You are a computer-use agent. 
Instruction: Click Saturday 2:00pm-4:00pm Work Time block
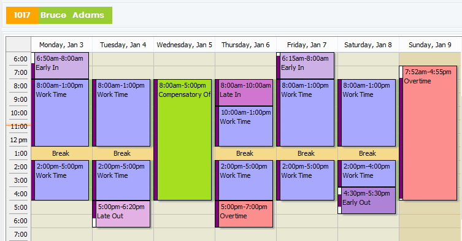tap(367, 174)
